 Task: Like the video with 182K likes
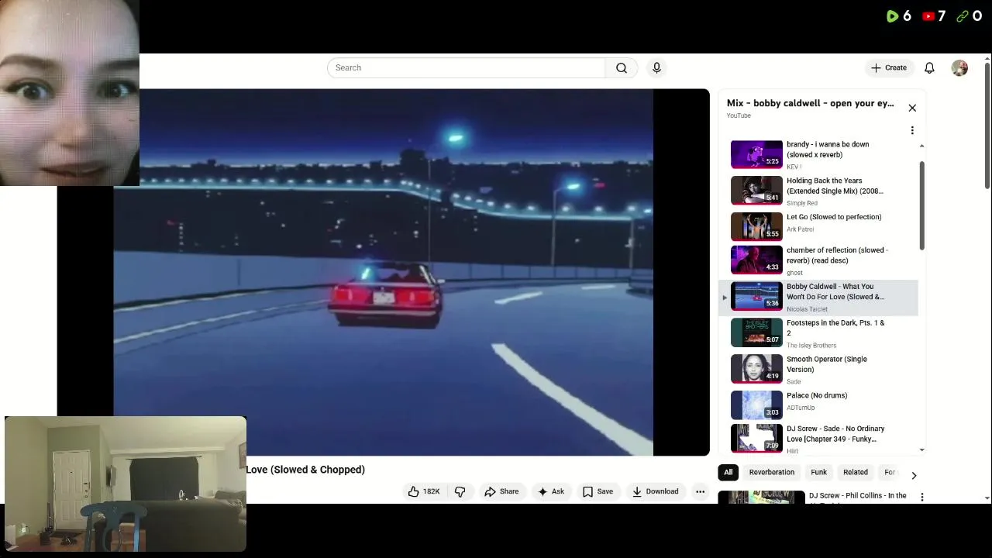424,491
